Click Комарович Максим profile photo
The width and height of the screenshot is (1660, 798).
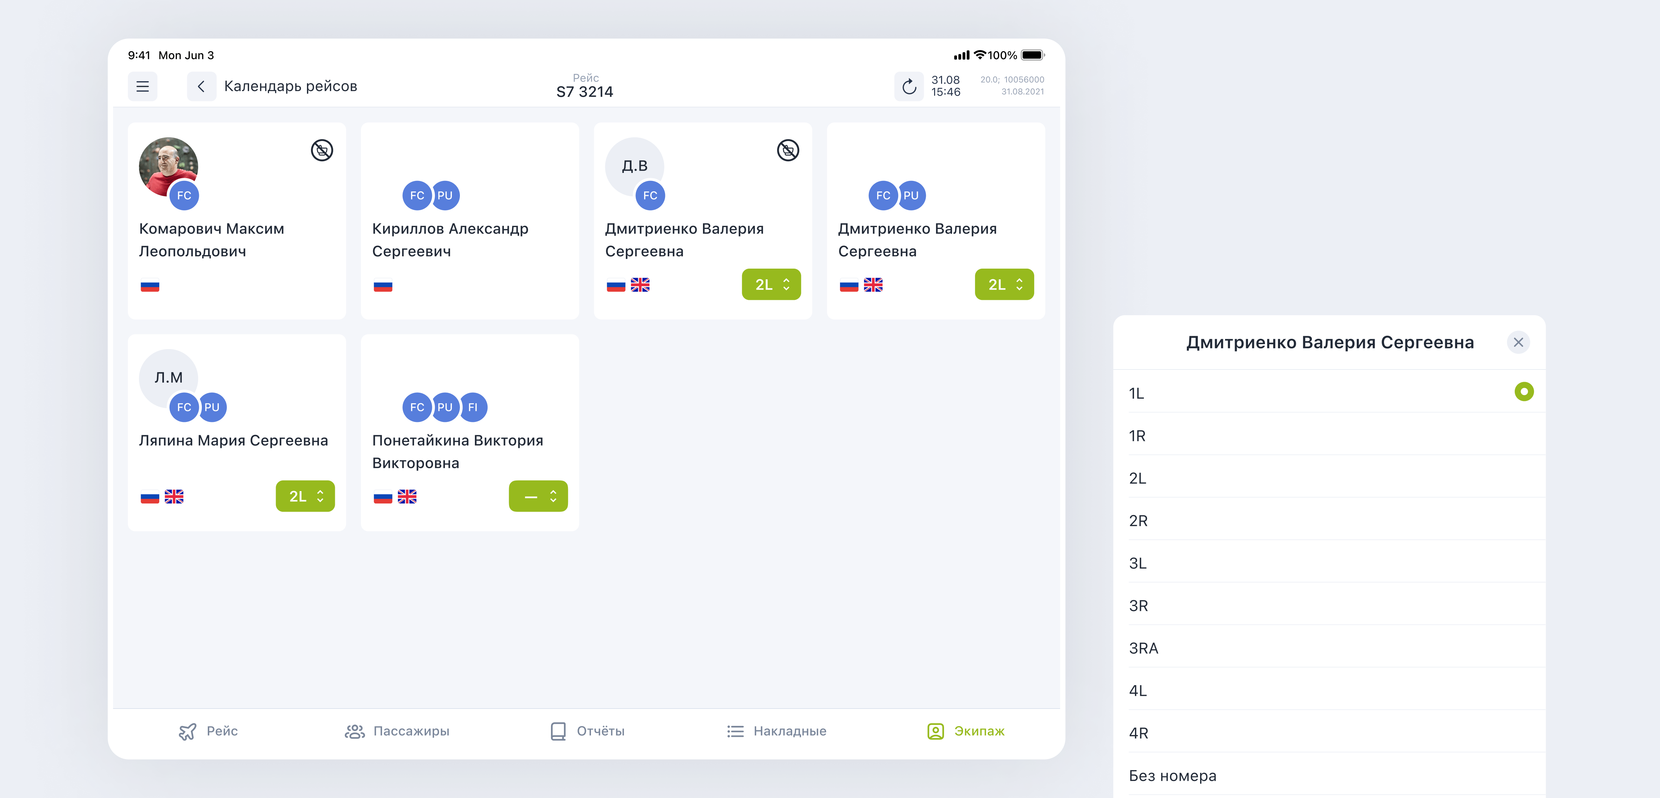click(x=168, y=166)
